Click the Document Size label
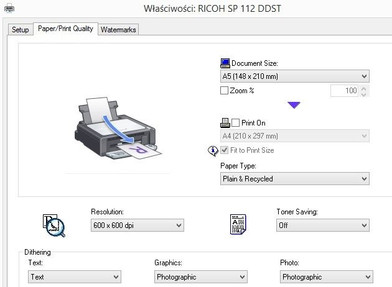Image resolution: width=392 pixels, height=287 pixels. click(254, 63)
